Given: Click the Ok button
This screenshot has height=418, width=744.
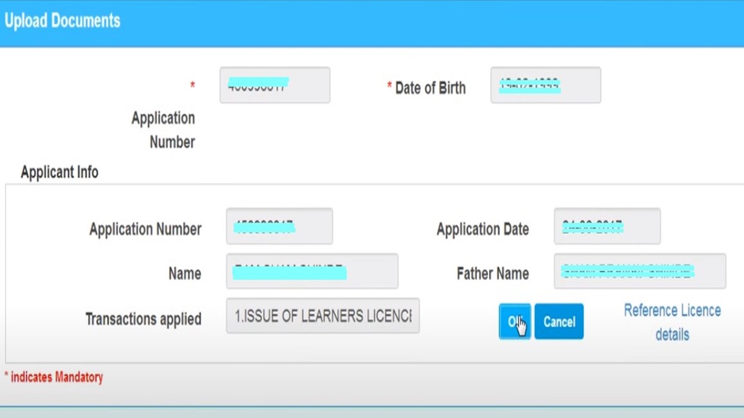Looking at the screenshot, I should pos(515,321).
